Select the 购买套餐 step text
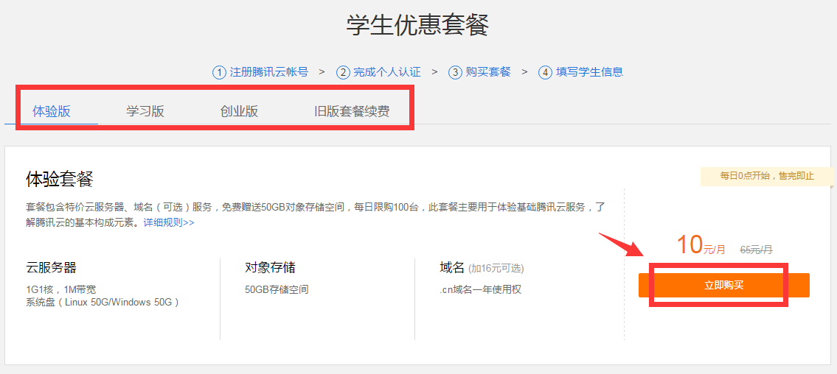 click(488, 72)
